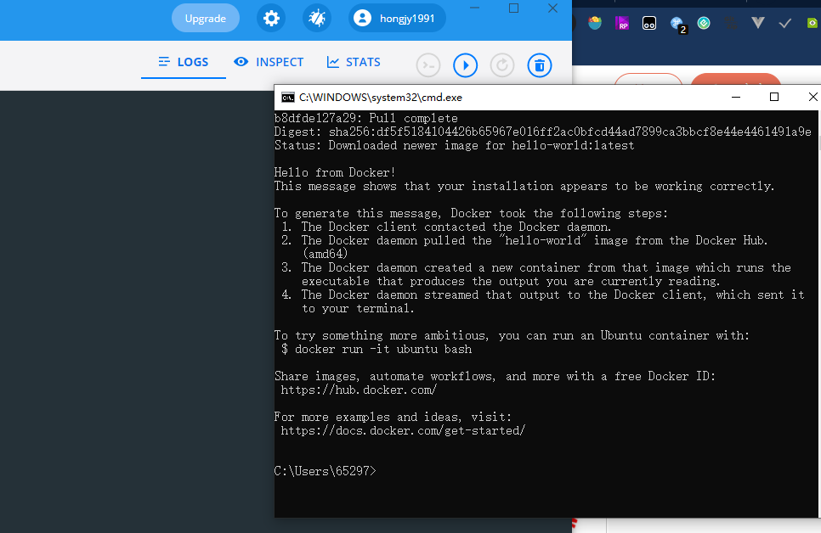Open the hongjy1991 account menu

[x=396, y=17]
